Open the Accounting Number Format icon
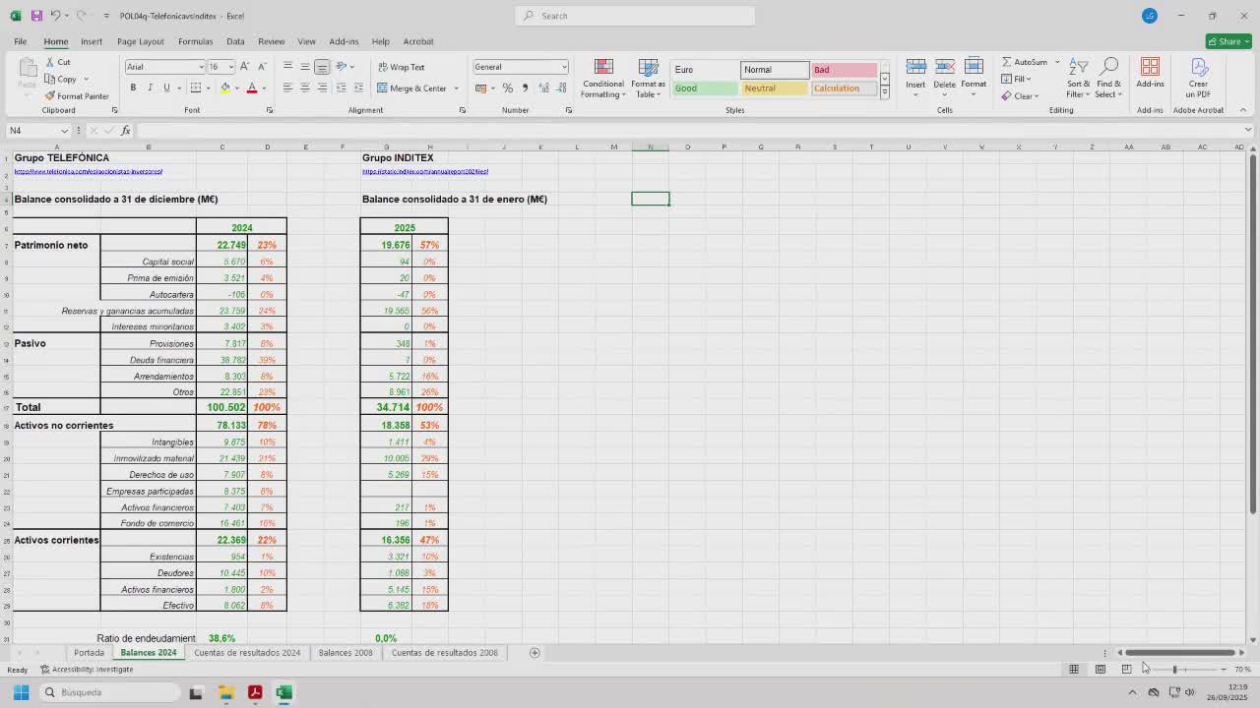This screenshot has height=708, width=1260. coord(480,88)
